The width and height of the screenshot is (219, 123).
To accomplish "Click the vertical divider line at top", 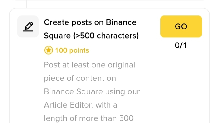I will (x=26, y=3).
